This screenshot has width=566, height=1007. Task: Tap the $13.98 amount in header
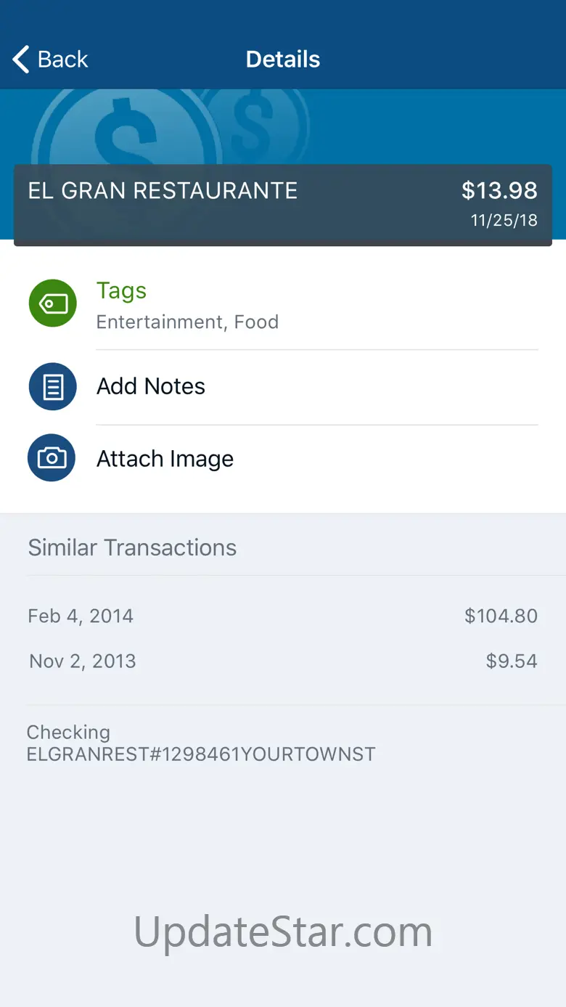(x=499, y=191)
